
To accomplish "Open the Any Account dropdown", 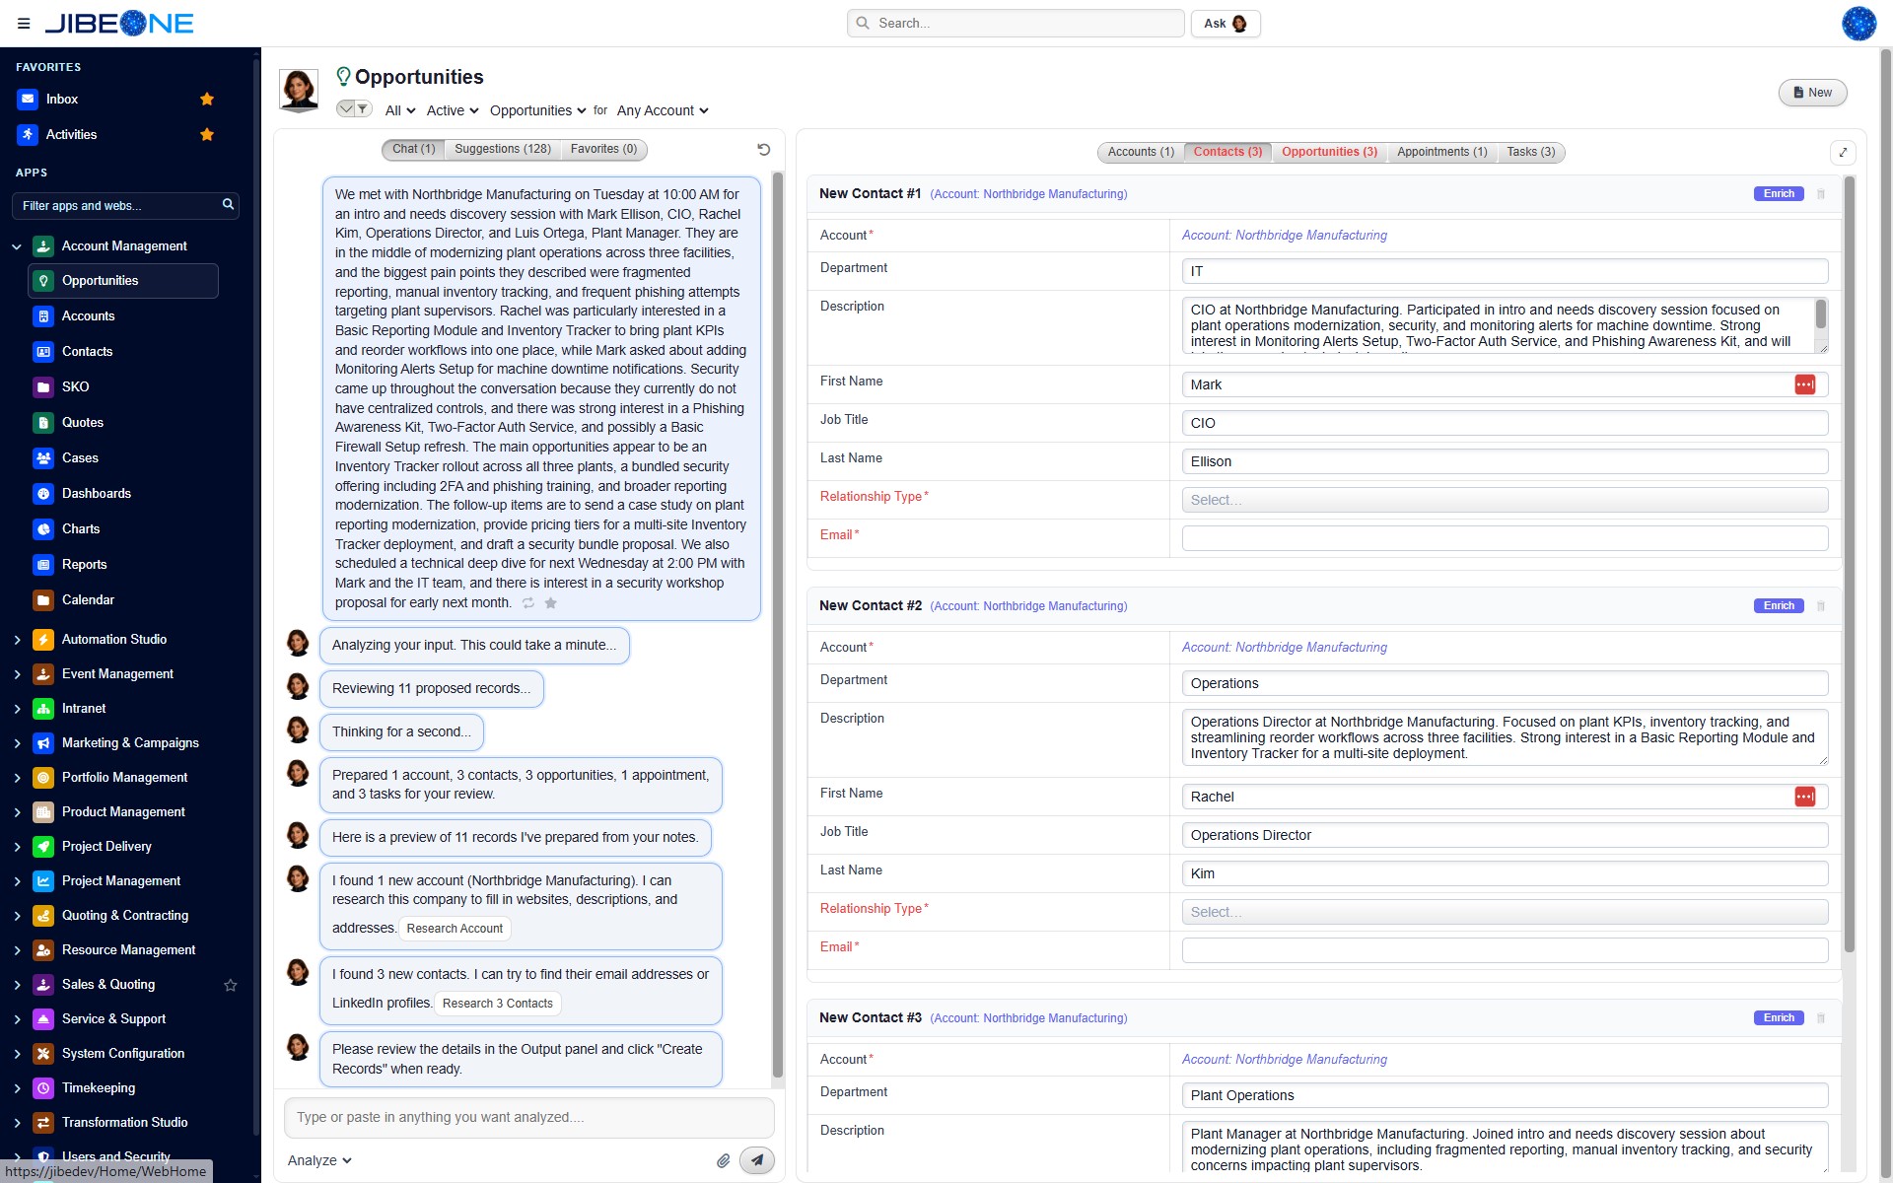I will (663, 110).
